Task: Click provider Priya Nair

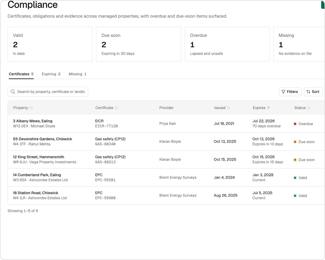Action: click(168, 123)
